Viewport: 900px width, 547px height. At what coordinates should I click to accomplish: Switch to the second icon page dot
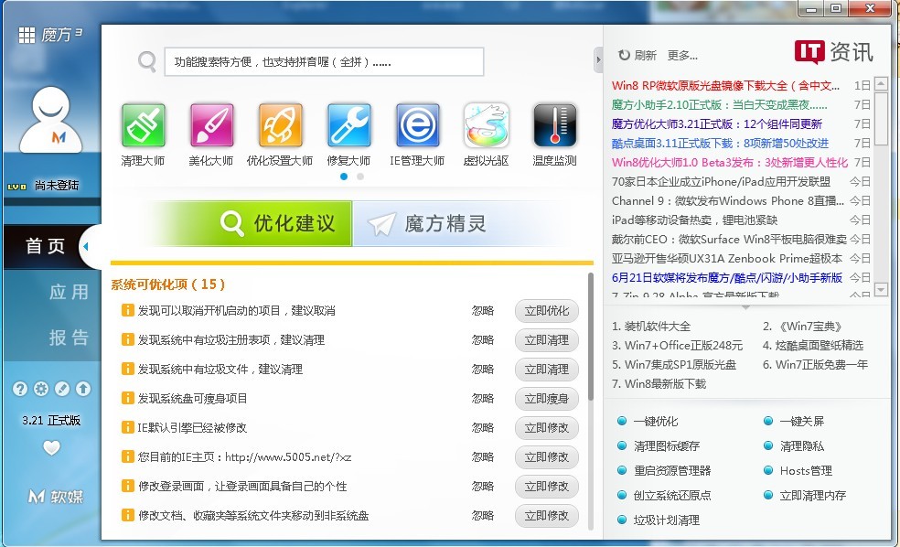pyautogui.click(x=360, y=177)
